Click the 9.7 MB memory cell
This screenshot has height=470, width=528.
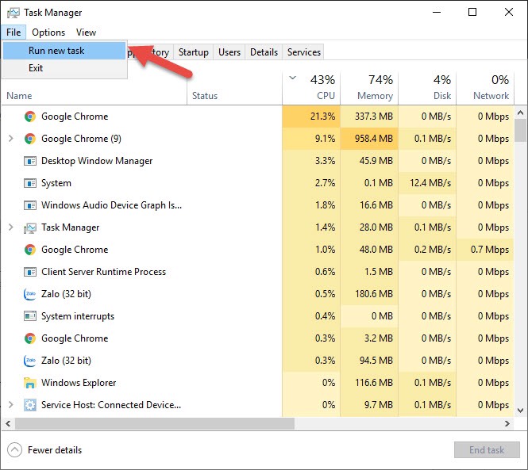(369, 405)
